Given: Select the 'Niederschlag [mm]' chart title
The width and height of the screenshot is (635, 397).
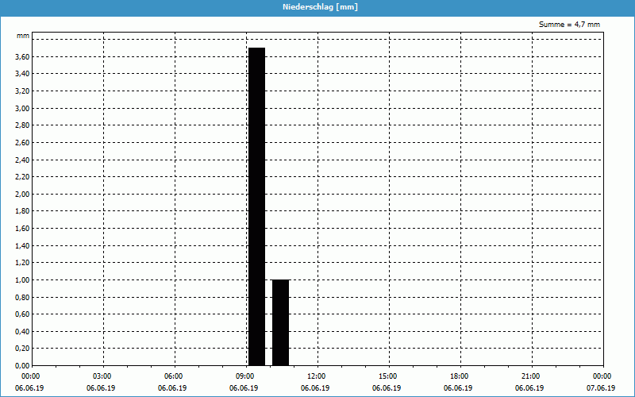Looking at the screenshot, I should click(x=320, y=7).
